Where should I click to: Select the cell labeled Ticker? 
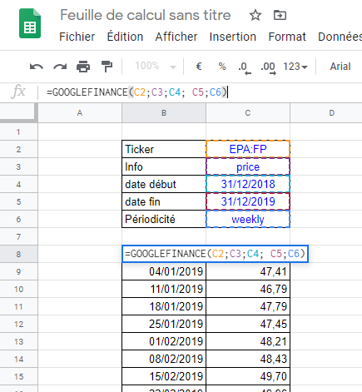tap(164, 149)
